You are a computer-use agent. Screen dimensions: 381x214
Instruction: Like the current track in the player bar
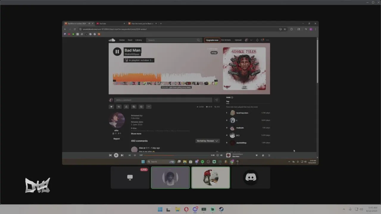257,155
